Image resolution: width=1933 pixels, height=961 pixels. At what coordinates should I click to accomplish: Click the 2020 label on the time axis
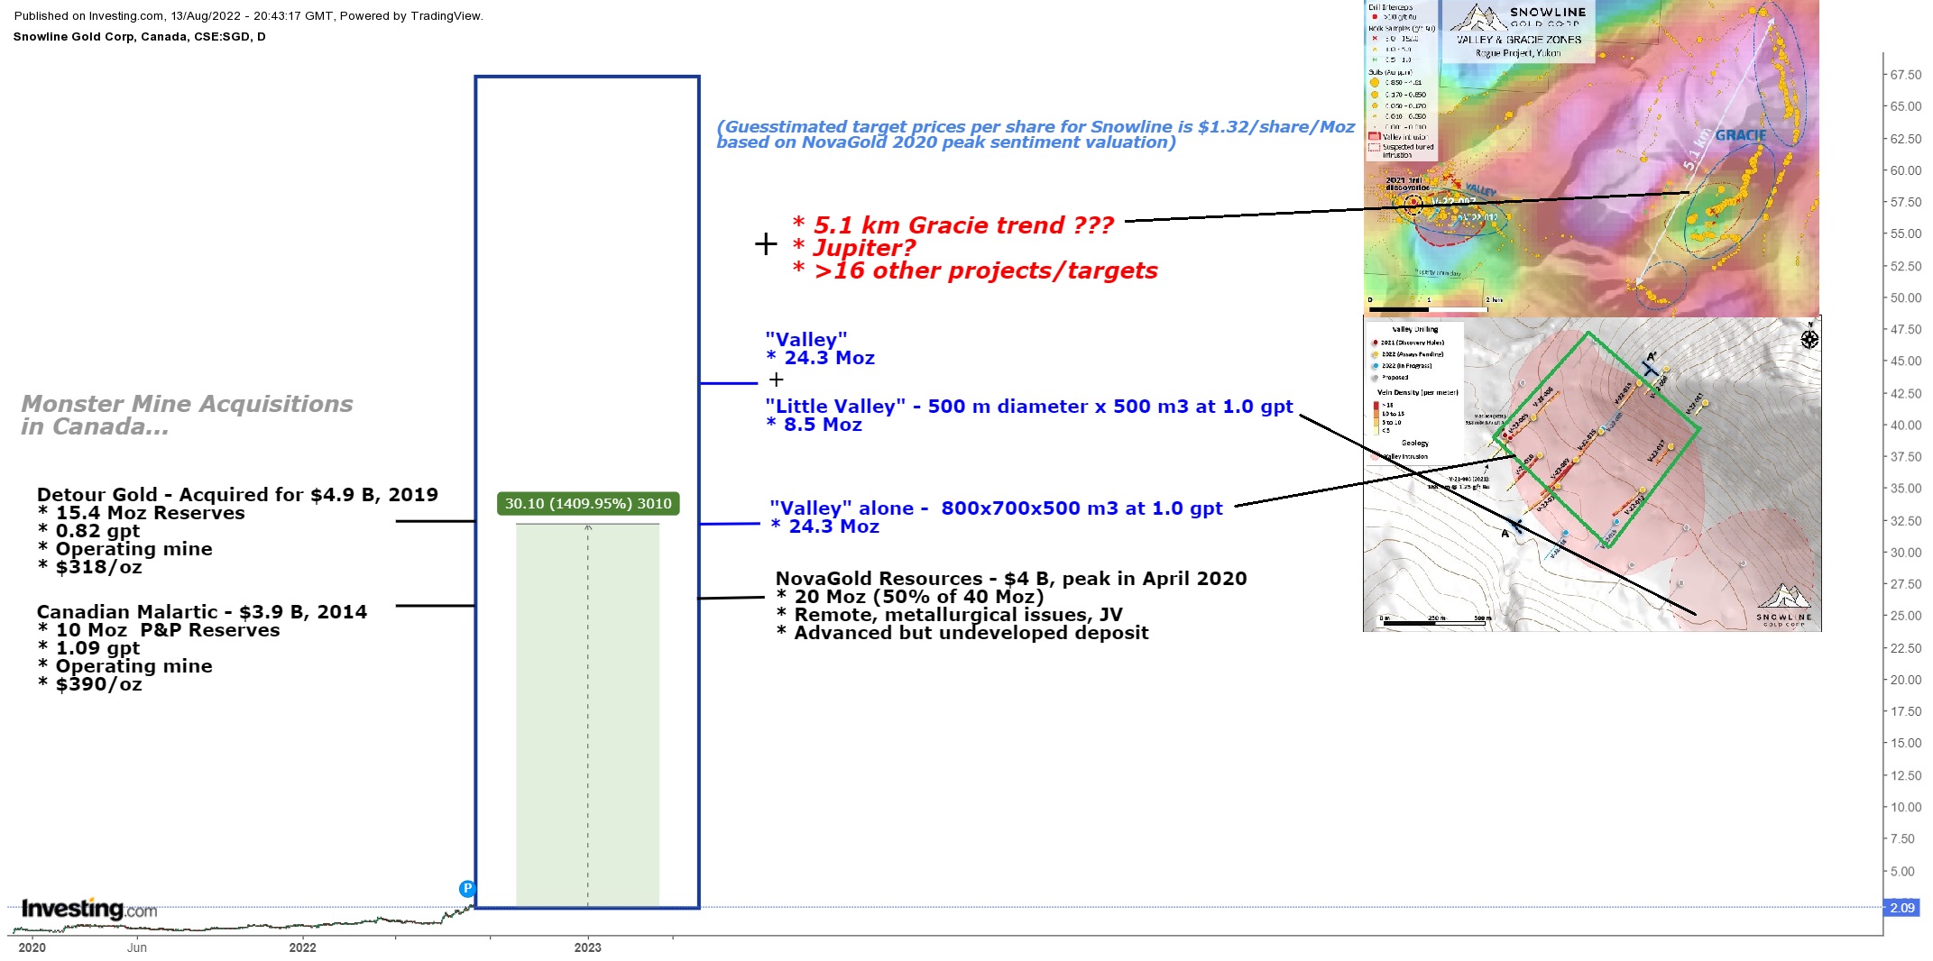(x=32, y=947)
